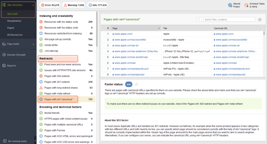Viewport: 267px width, 144px height.
Task: Open canonical URL www.apple.com/ae/ link
Action: point(226,63)
